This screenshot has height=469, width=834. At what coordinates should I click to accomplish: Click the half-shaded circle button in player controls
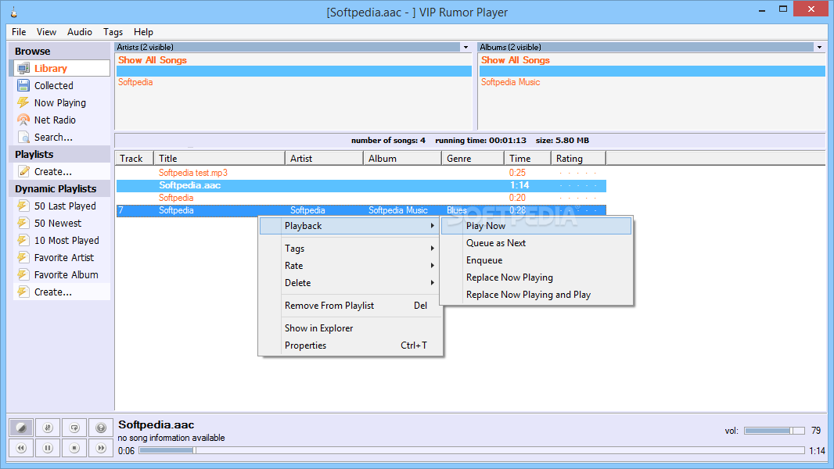click(21, 428)
